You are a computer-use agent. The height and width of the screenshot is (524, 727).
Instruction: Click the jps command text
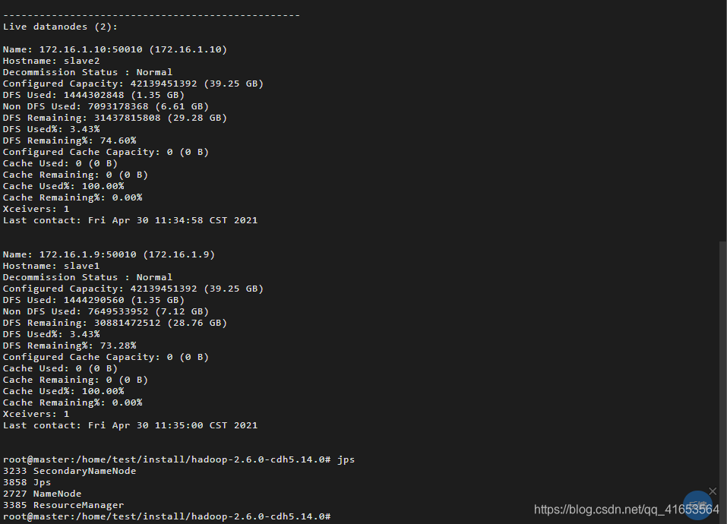point(346,459)
